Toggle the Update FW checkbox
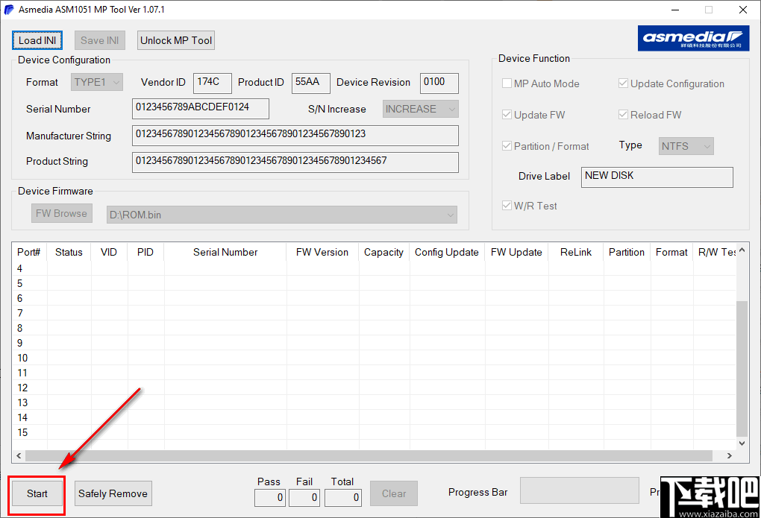761x518 pixels. pos(507,115)
